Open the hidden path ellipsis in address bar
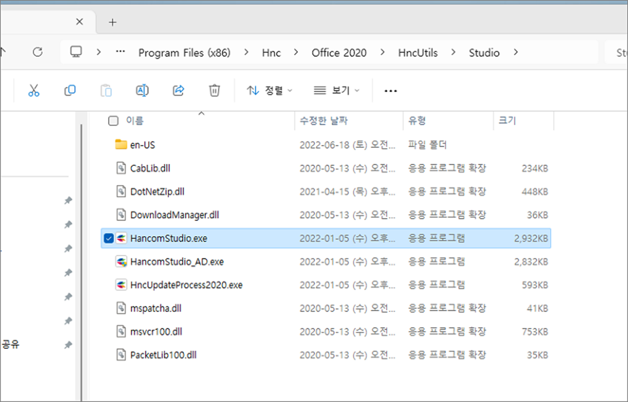Image resolution: width=628 pixels, height=402 pixels. 120,52
